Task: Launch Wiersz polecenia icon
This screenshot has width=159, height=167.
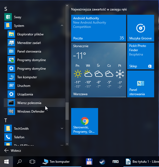Action: (x=11, y=103)
